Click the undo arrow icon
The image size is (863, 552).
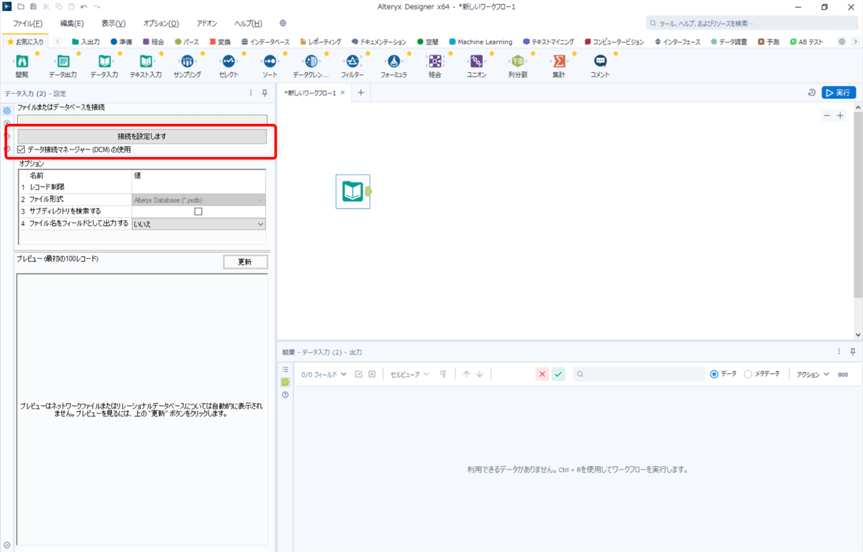(x=84, y=6)
